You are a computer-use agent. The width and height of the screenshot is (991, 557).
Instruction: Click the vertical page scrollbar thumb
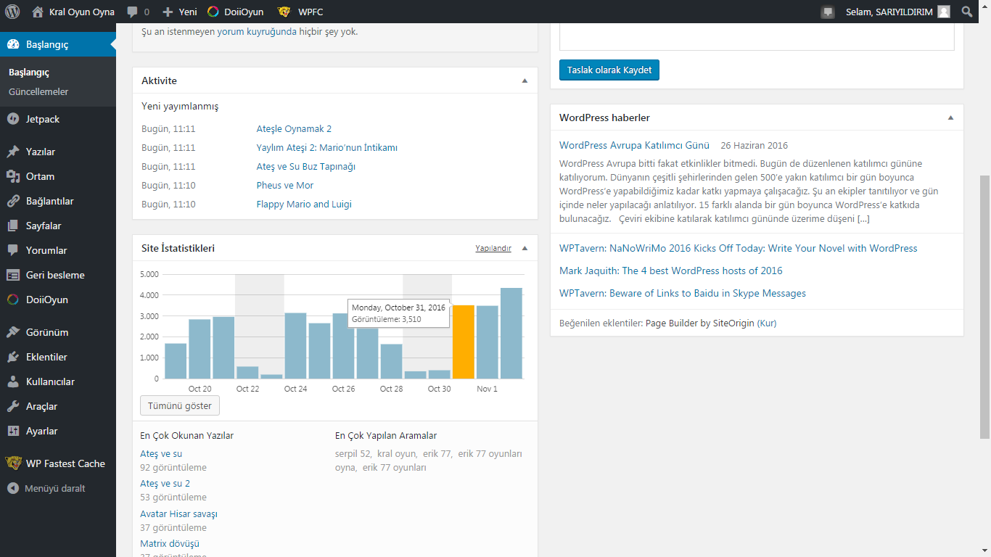tap(985, 307)
